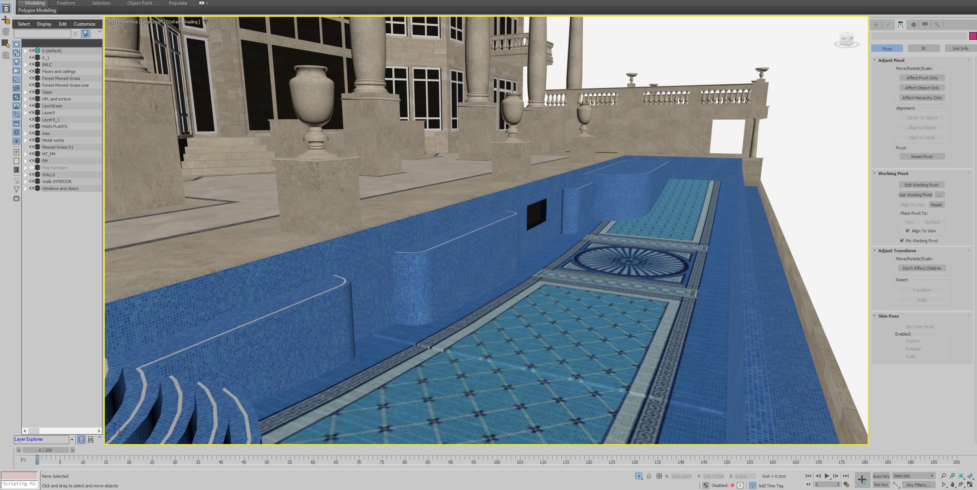Open the Object Paint ribbon tab
This screenshot has height=490, width=977.
140,3
